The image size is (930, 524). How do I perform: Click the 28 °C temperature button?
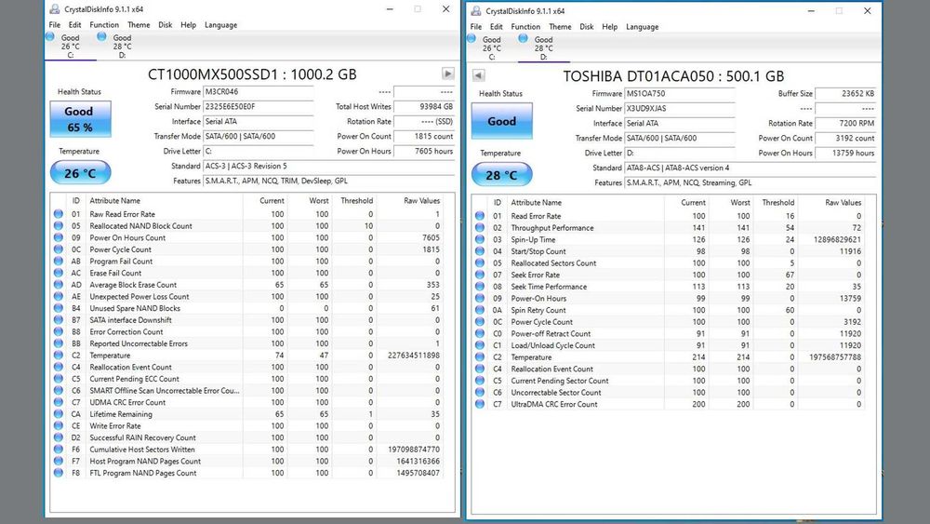[502, 174]
